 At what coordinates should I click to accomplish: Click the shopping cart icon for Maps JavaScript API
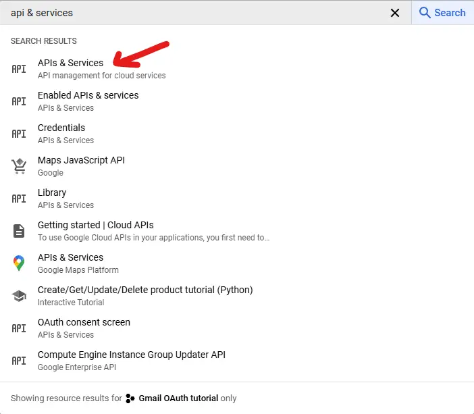coord(19,166)
